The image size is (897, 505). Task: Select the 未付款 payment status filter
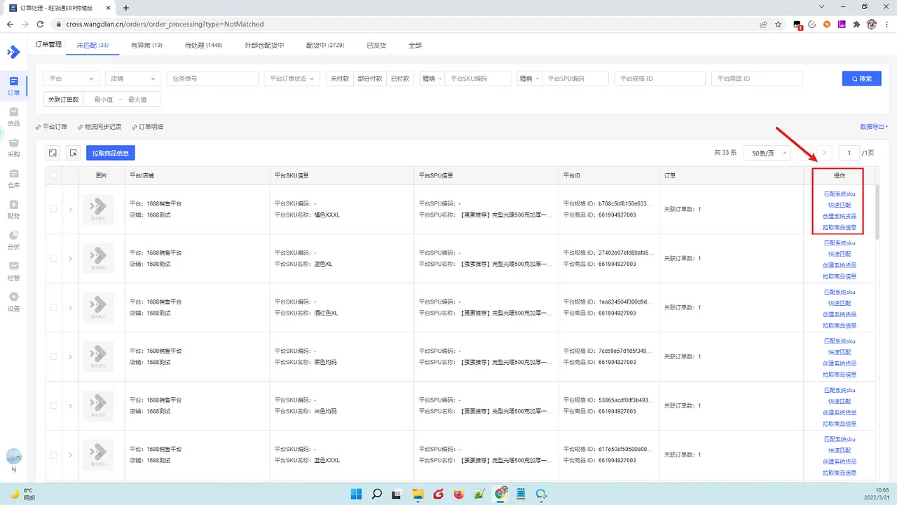[338, 78]
